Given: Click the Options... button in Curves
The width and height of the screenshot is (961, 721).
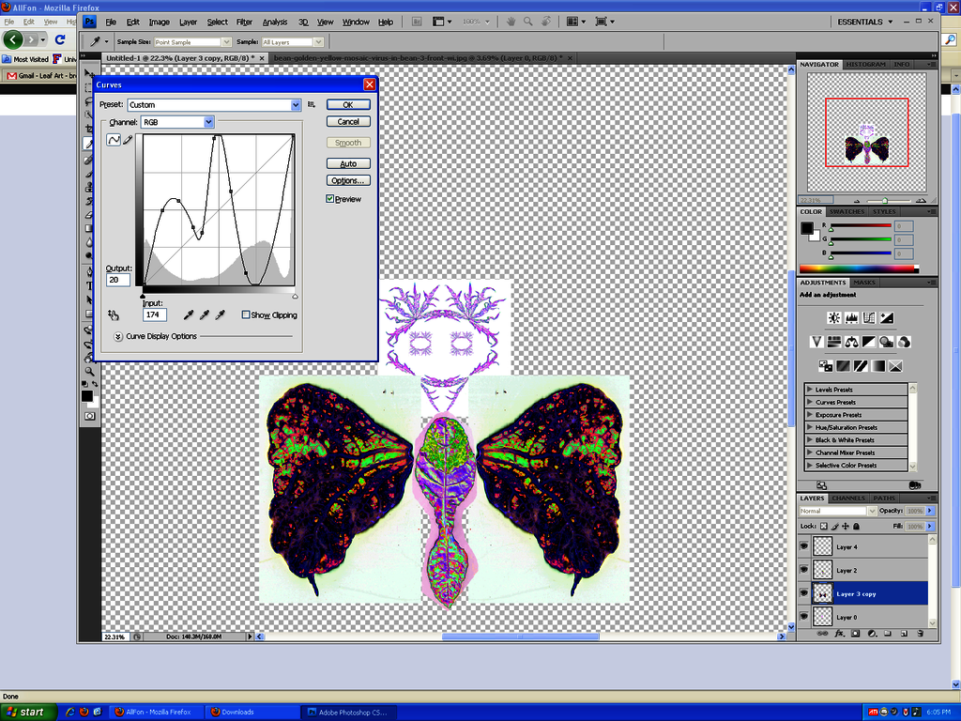Looking at the screenshot, I should tap(348, 180).
